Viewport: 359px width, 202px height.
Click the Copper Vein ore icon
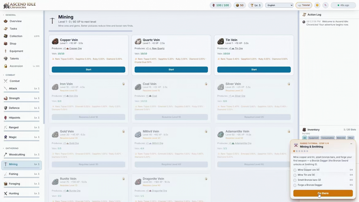tap(55, 41)
